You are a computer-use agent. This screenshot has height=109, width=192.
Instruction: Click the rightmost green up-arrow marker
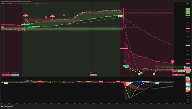[154, 74]
